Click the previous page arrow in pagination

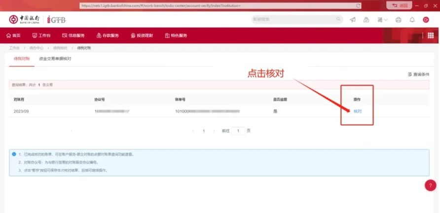point(193,131)
